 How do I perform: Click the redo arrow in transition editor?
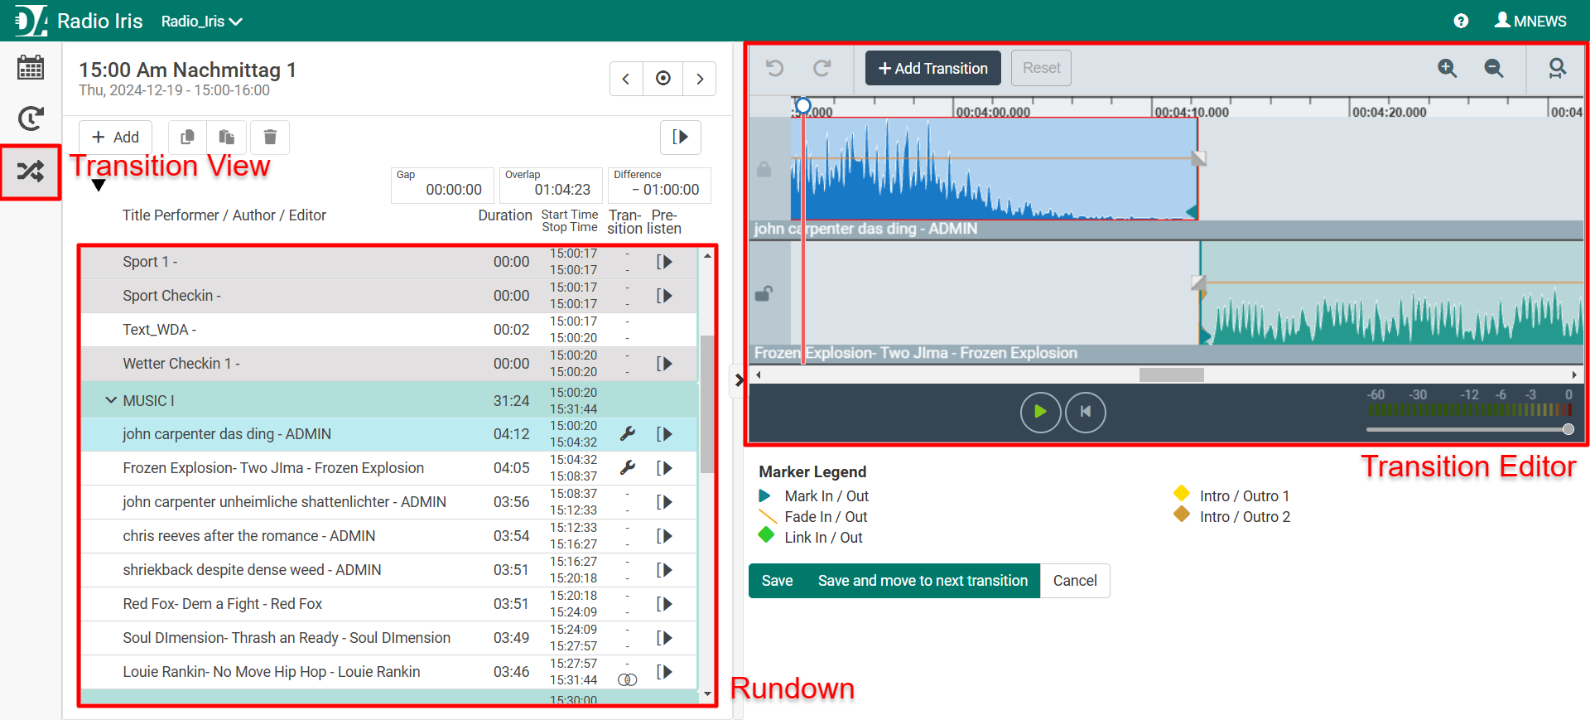point(821,68)
